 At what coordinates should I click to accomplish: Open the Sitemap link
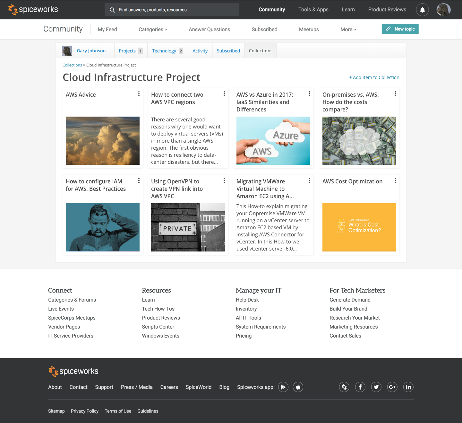click(56, 411)
